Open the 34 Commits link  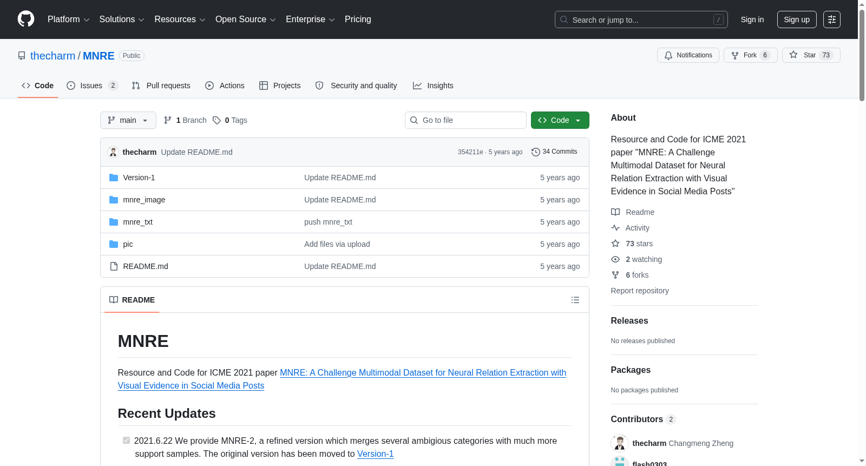tap(555, 152)
